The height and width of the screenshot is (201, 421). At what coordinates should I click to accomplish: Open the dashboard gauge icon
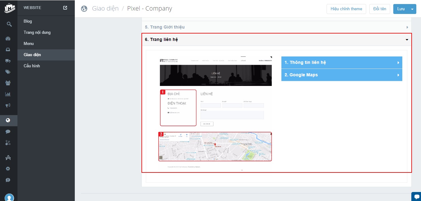coord(8,39)
